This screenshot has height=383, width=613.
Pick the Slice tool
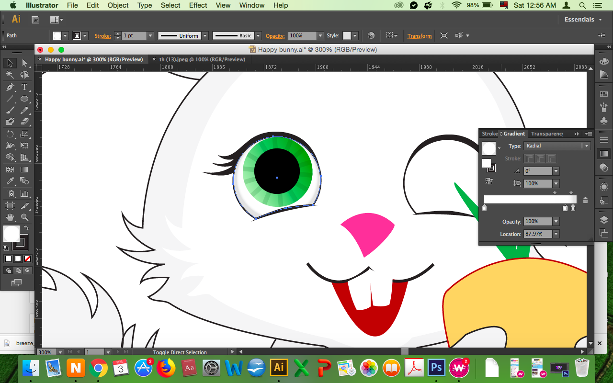tap(24, 206)
